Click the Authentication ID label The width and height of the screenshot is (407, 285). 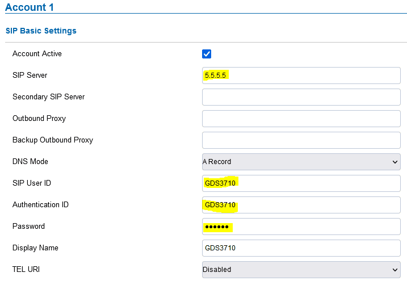click(x=40, y=204)
